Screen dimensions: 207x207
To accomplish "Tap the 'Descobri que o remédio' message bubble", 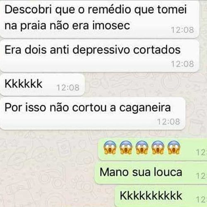I will pos(100,19).
